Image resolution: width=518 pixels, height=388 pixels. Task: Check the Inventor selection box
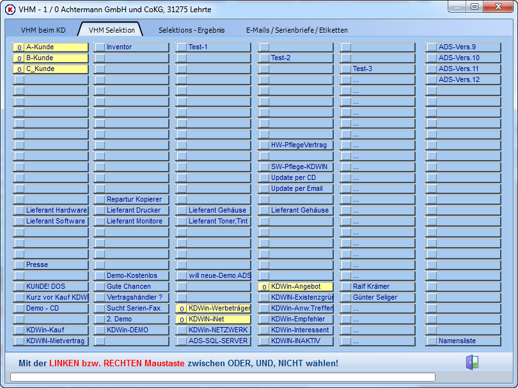click(100, 47)
